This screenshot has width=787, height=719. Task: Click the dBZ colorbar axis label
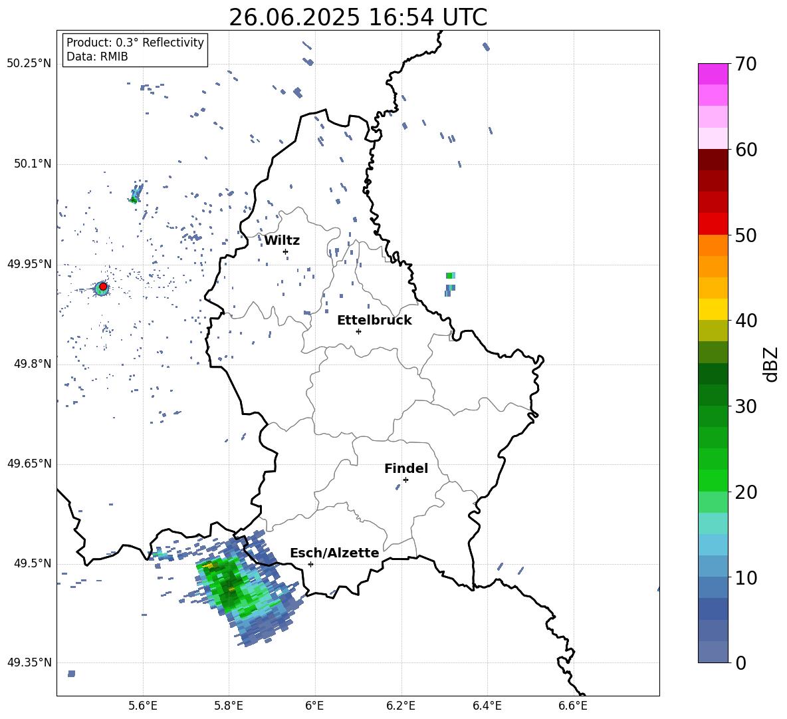[772, 364]
